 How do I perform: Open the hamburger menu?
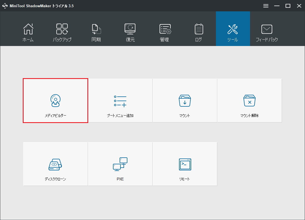[266, 6]
